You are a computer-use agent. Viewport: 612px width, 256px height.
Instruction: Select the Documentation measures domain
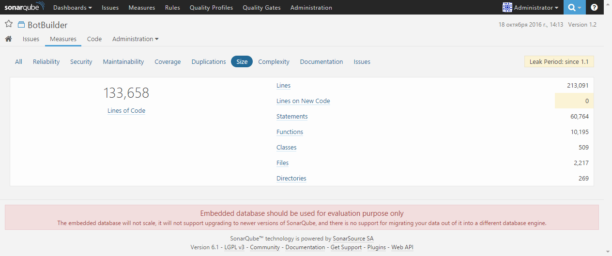pyautogui.click(x=321, y=61)
